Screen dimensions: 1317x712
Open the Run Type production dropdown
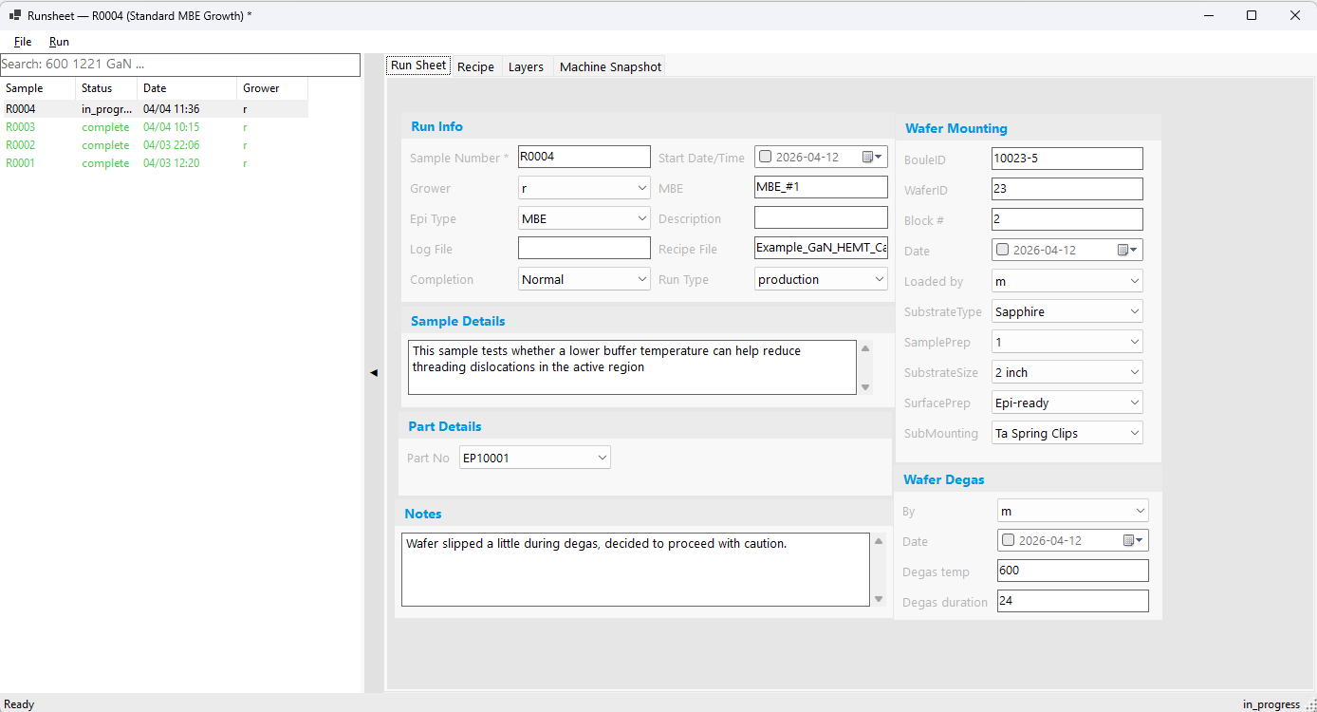(879, 279)
